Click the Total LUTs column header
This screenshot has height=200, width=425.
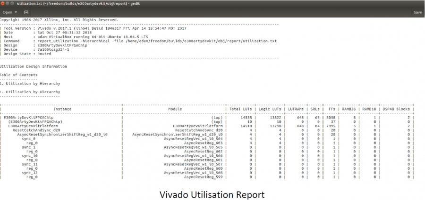point(240,109)
